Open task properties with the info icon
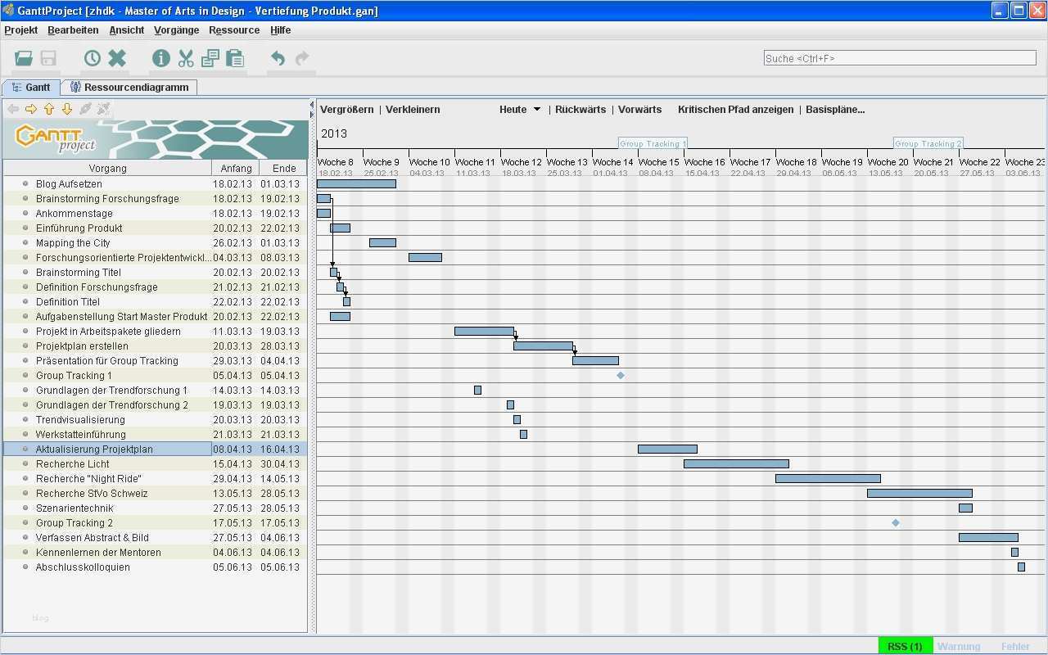The image size is (1048, 655). tap(161, 58)
